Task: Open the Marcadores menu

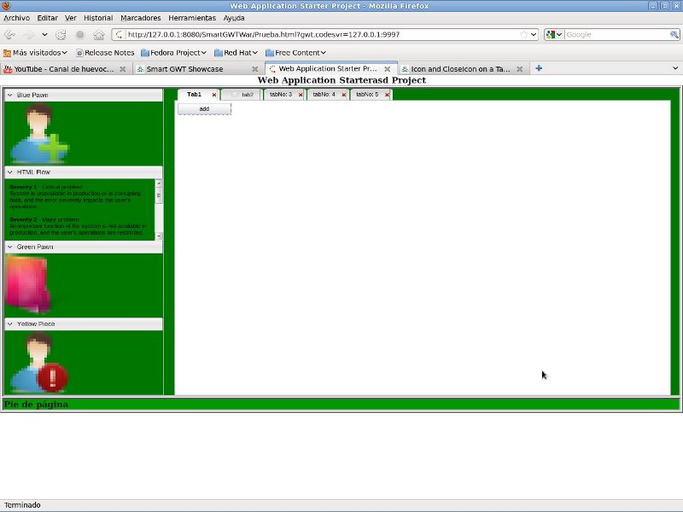Action: [x=140, y=17]
